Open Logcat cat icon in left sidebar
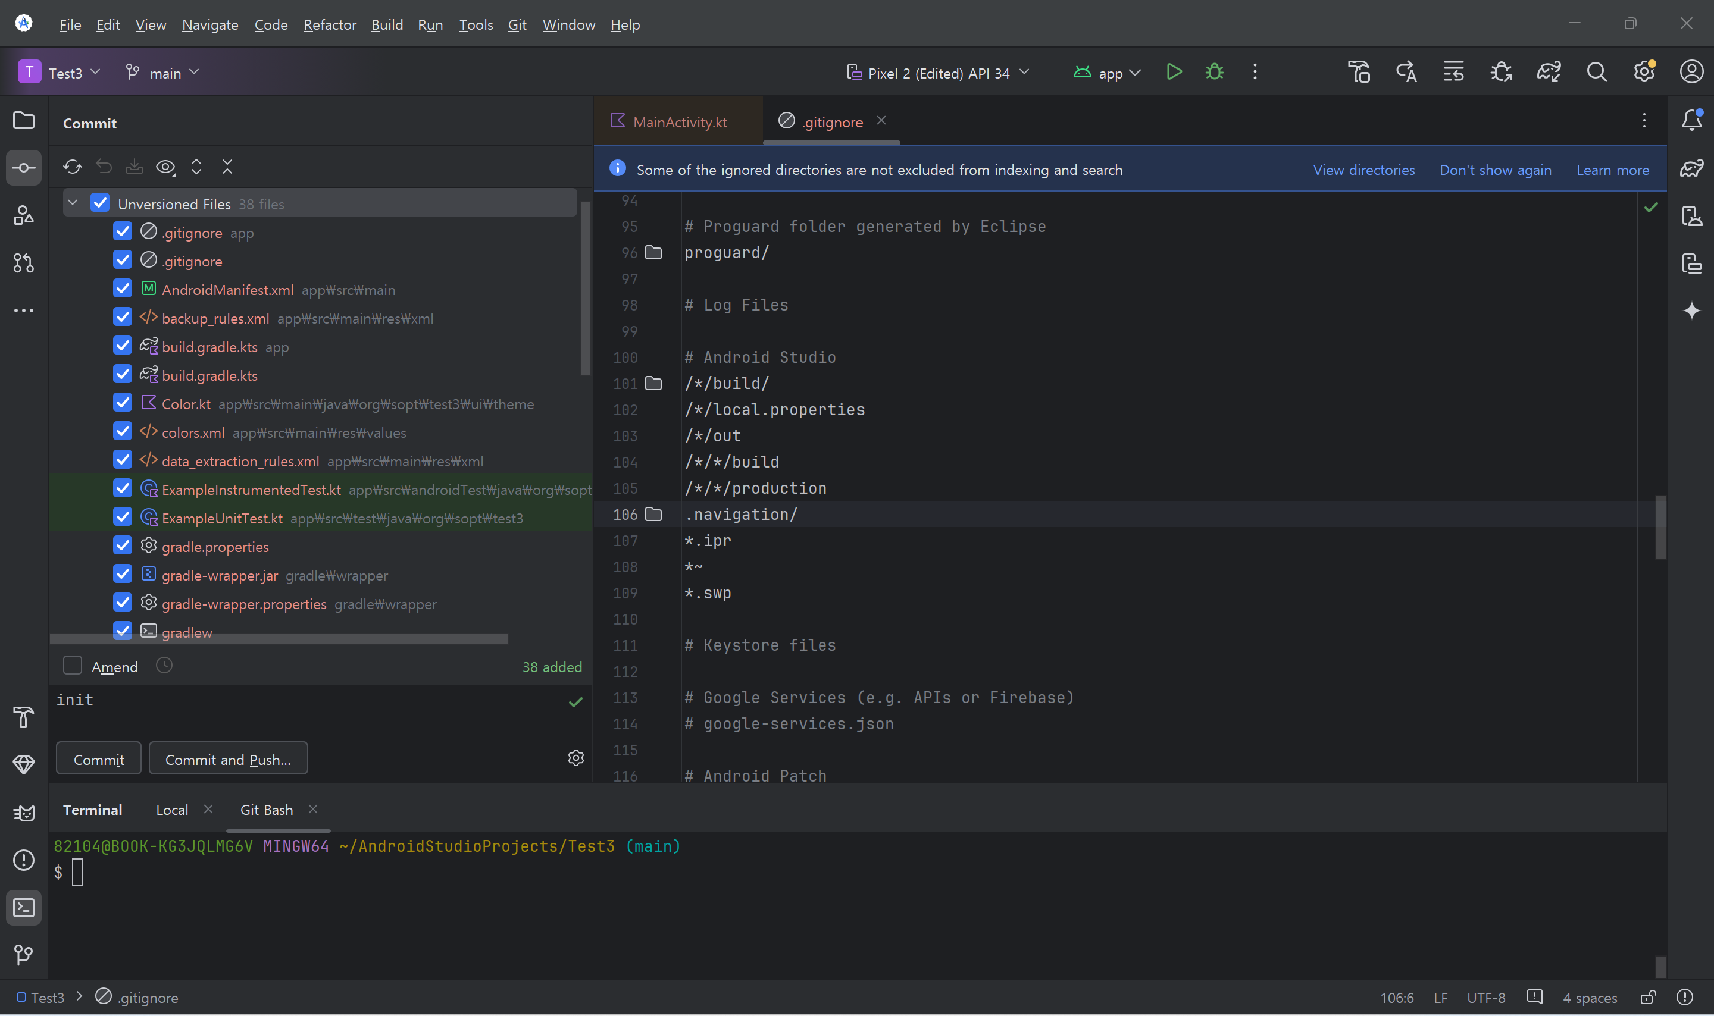 23,813
